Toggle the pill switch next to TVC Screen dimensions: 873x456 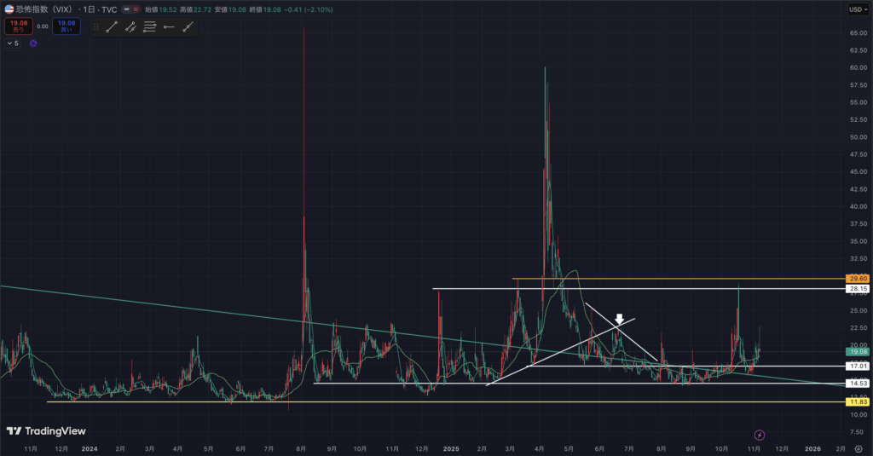point(130,10)
